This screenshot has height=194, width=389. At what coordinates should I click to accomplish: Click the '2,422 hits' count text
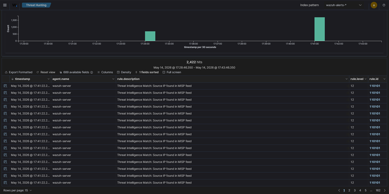194,62
